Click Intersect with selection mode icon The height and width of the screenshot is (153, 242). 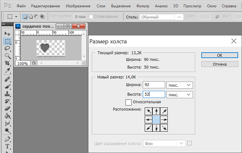pyautogui.click(x=42, y=17)
